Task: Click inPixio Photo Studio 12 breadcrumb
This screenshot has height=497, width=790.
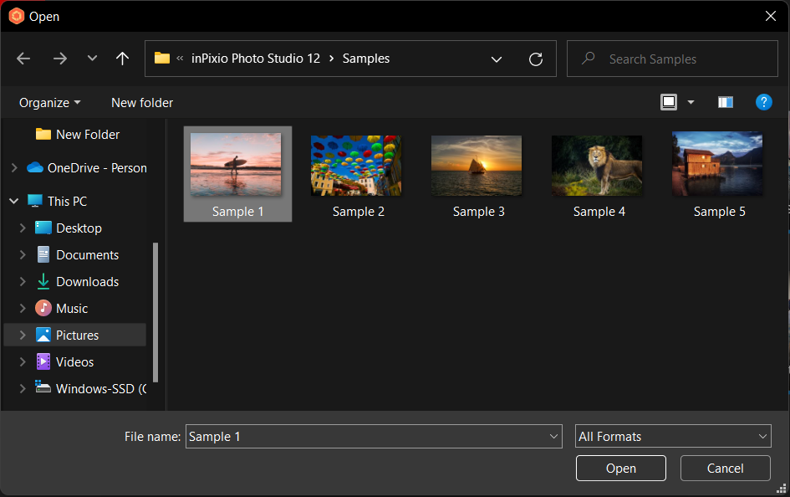Action: pyautogui.click(x=256, y=59)
